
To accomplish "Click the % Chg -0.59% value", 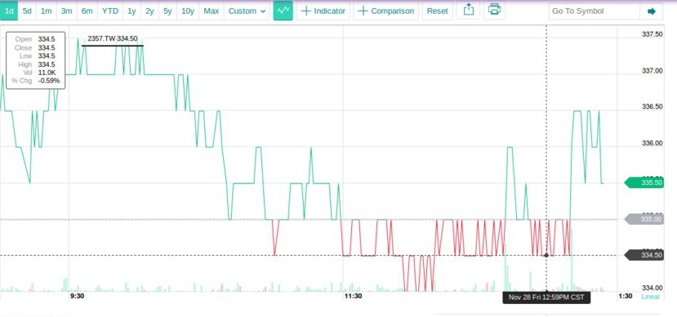I will pos(49,81).
